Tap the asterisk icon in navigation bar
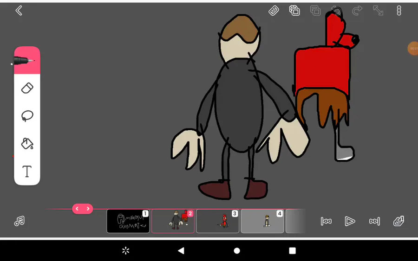418x261 pixels. point(125,251)
